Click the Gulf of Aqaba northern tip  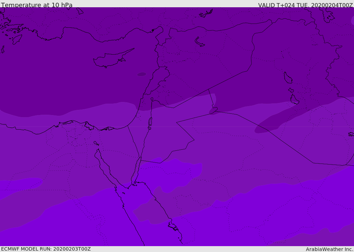[x=141, y=158]
